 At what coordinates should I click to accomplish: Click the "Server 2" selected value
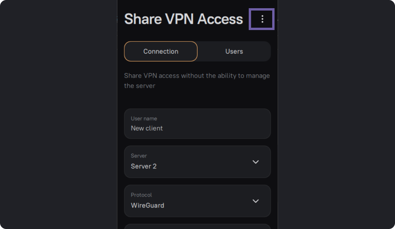[144, 166]
